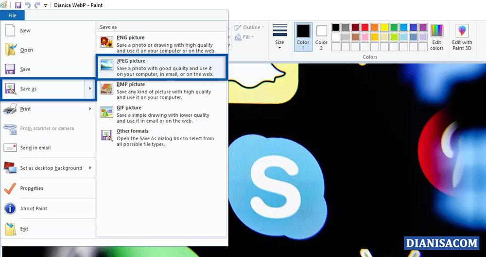Open the Fill dropdown
486x257 pixels.
[x=244, y=37]
